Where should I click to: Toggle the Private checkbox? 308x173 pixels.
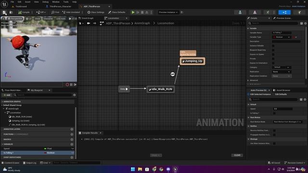tap(273, 59)
